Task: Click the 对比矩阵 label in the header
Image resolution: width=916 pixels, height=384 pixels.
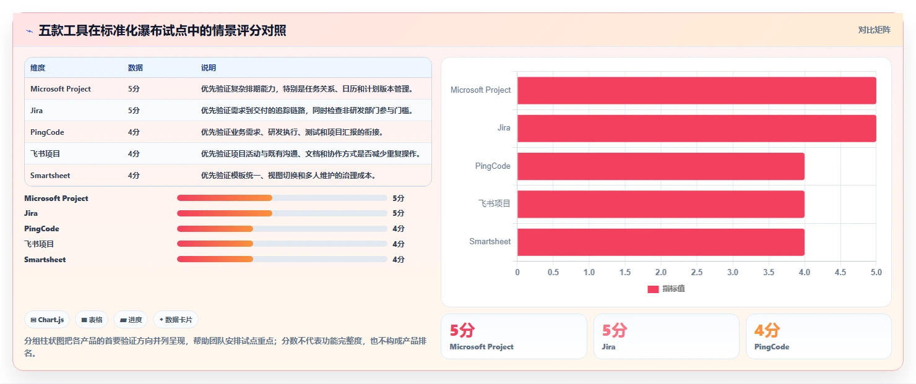Action: 874,30
